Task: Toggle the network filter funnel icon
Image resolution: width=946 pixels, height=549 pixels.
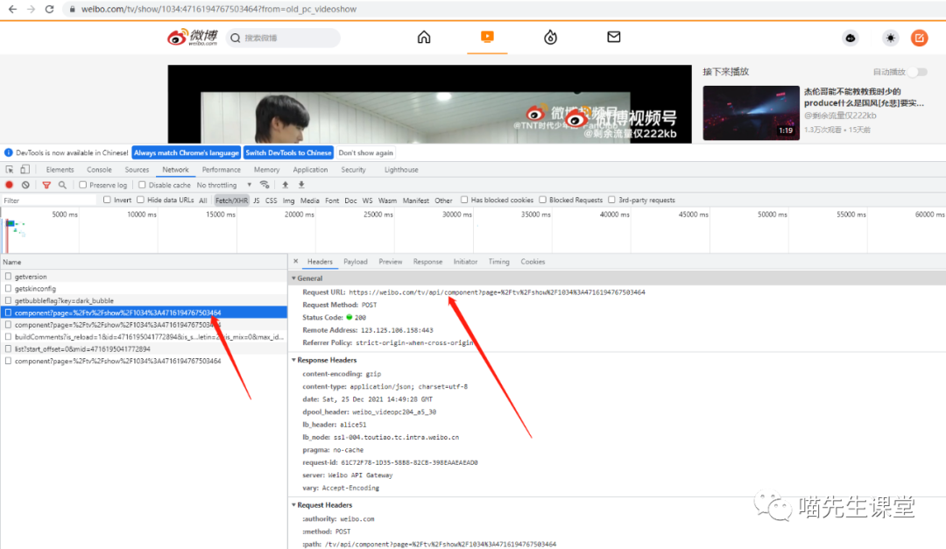Action: [46, 185]
